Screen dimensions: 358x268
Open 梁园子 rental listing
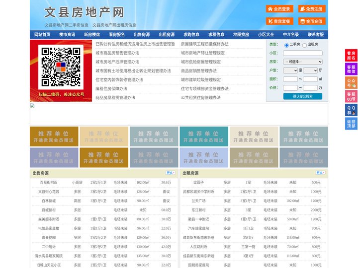[x=198, y=183]
